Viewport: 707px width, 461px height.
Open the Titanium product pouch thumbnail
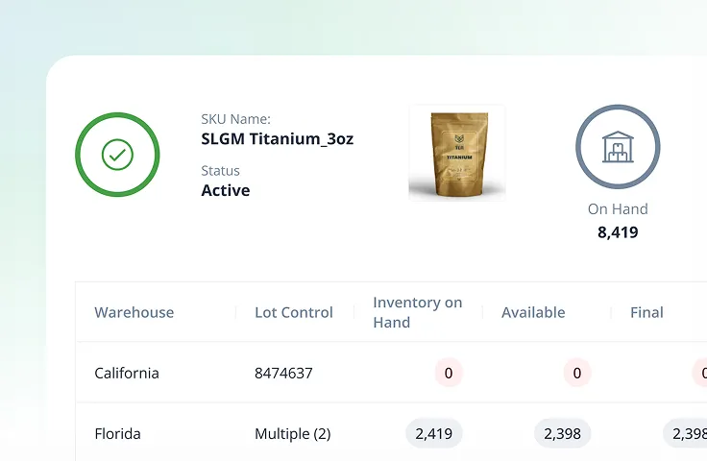[x=456, y=153]
